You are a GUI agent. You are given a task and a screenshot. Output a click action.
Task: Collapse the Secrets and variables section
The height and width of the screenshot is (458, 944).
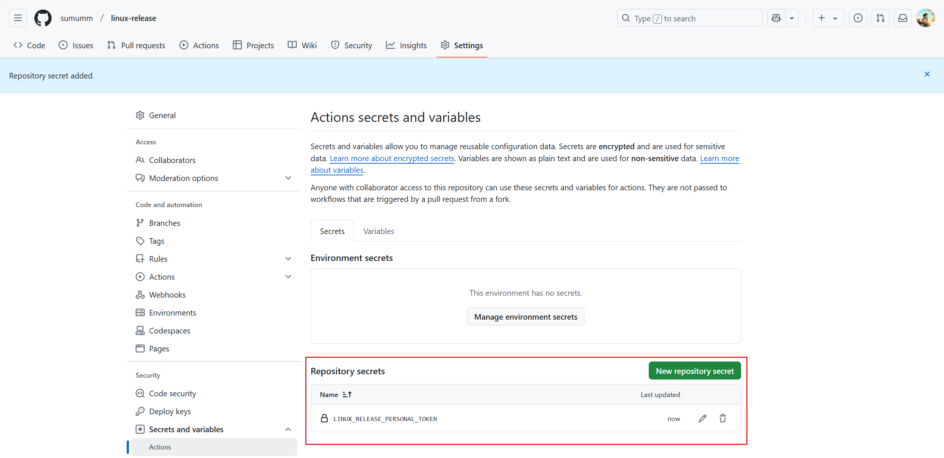[288, 429]
